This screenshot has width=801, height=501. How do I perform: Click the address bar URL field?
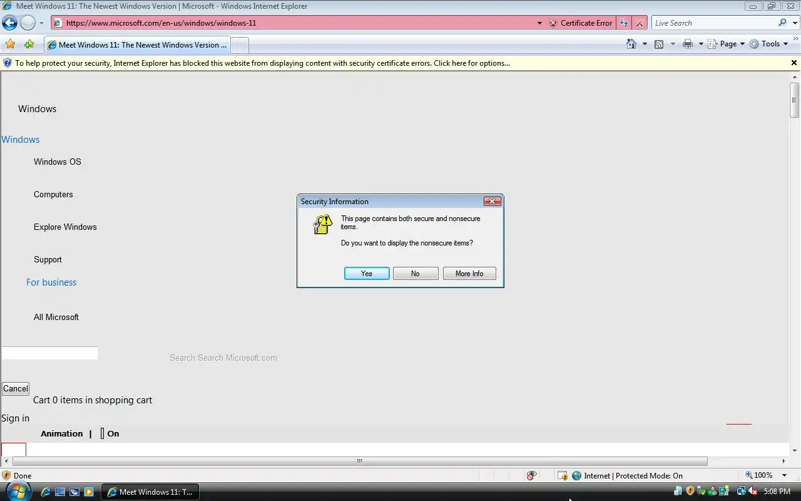coord(293,23)
